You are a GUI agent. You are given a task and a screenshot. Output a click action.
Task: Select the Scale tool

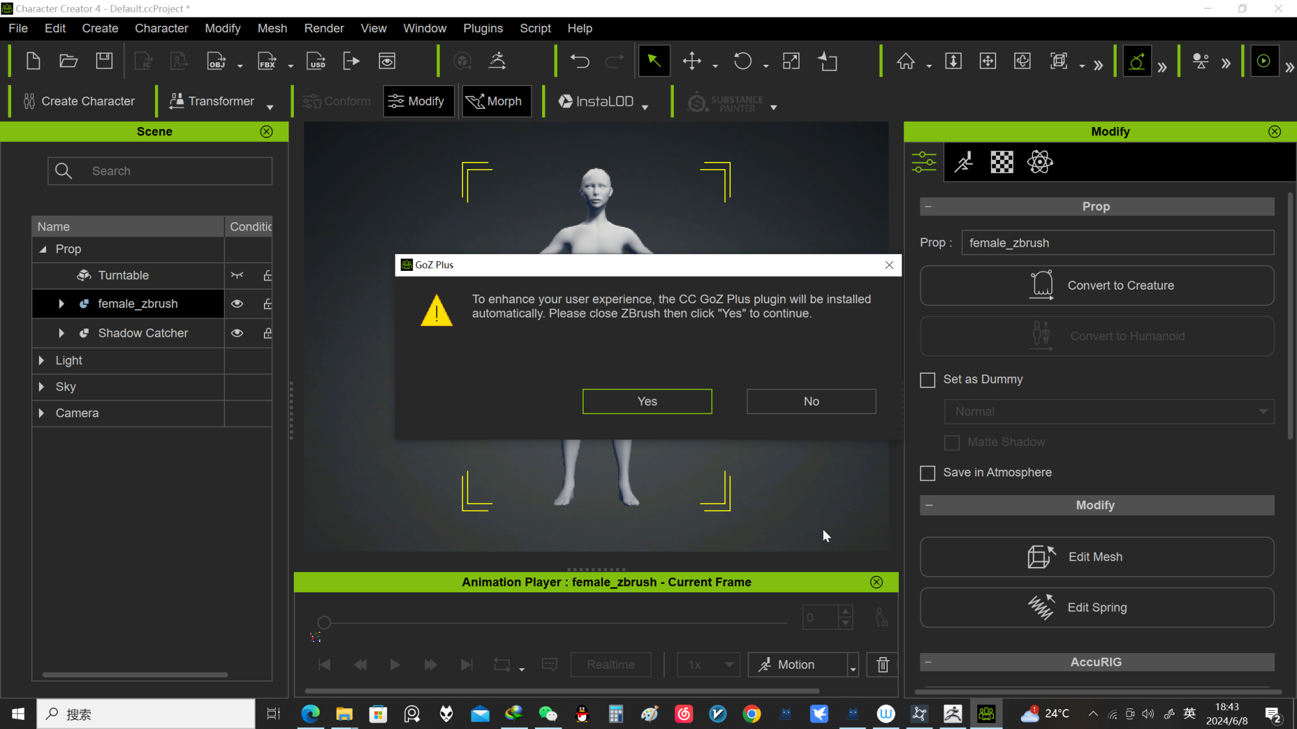coord(791,62)
